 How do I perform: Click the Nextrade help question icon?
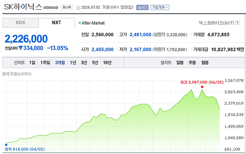[237, 23]
